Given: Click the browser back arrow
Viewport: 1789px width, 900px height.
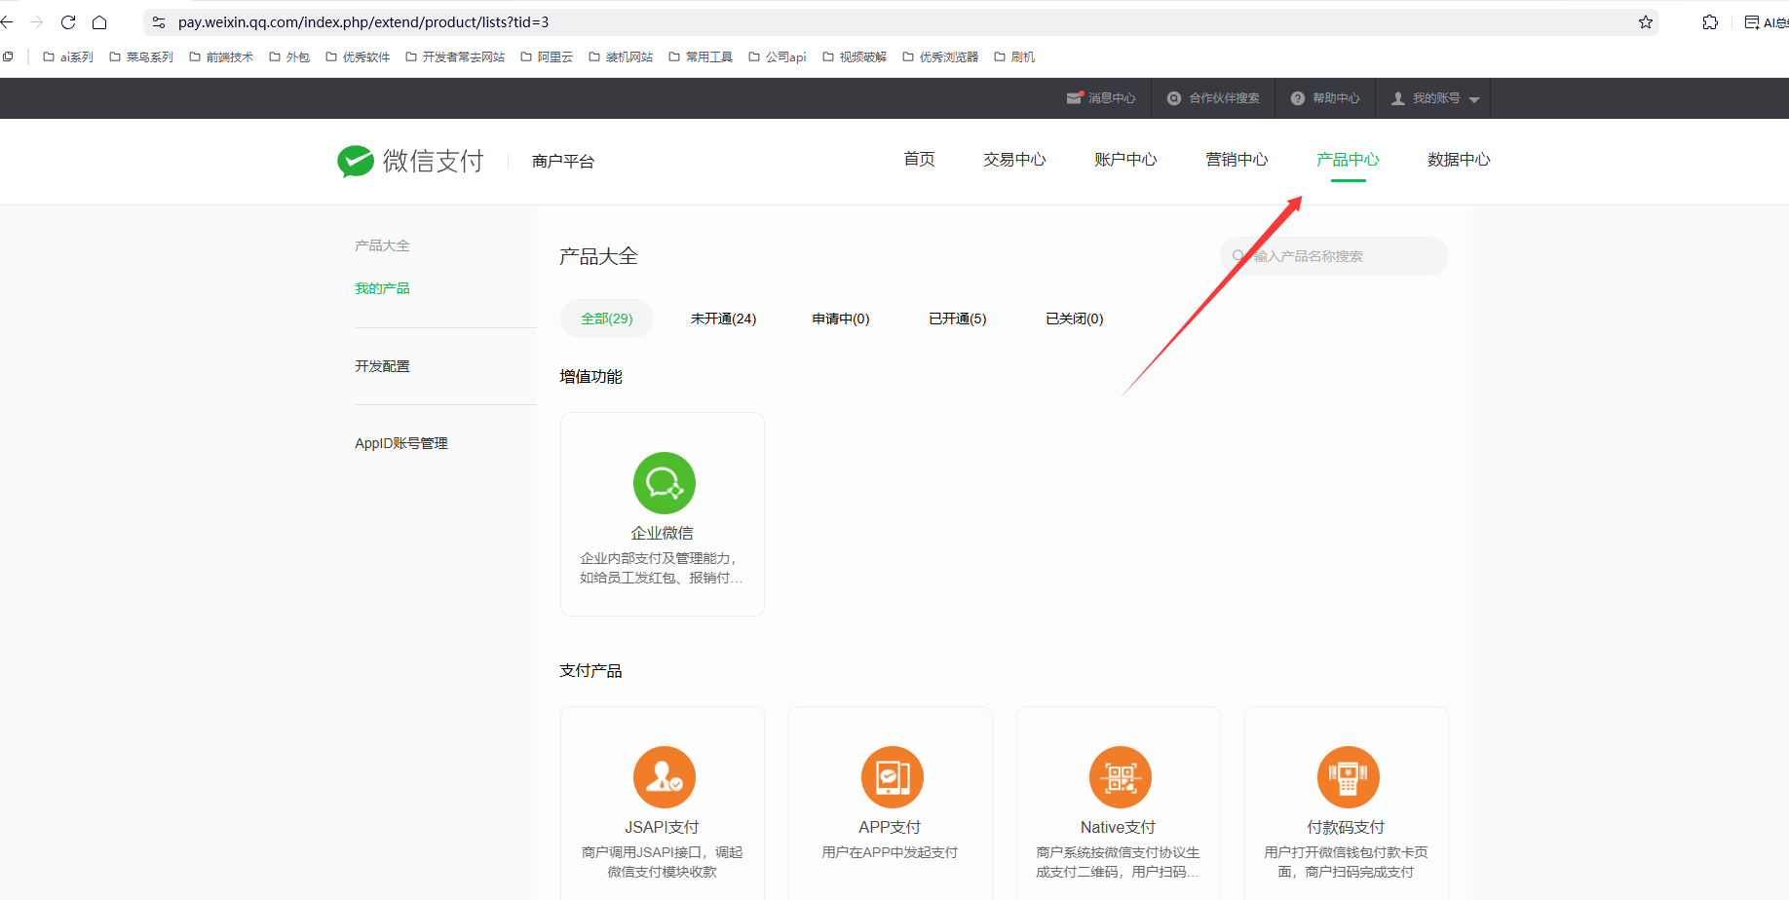Looking at the screenshot, I should pos(7,21).
